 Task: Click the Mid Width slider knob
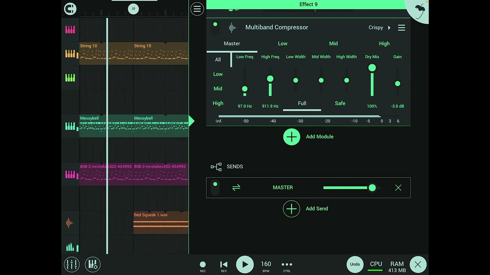point(321,80)
